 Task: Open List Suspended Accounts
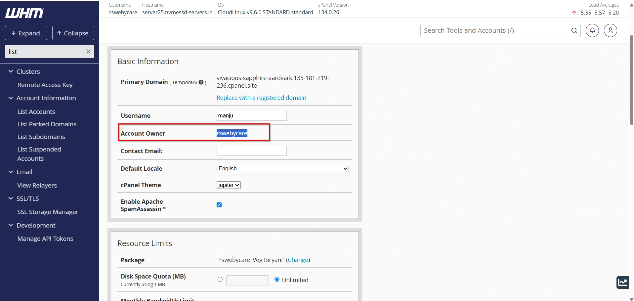tap(39, 154)
